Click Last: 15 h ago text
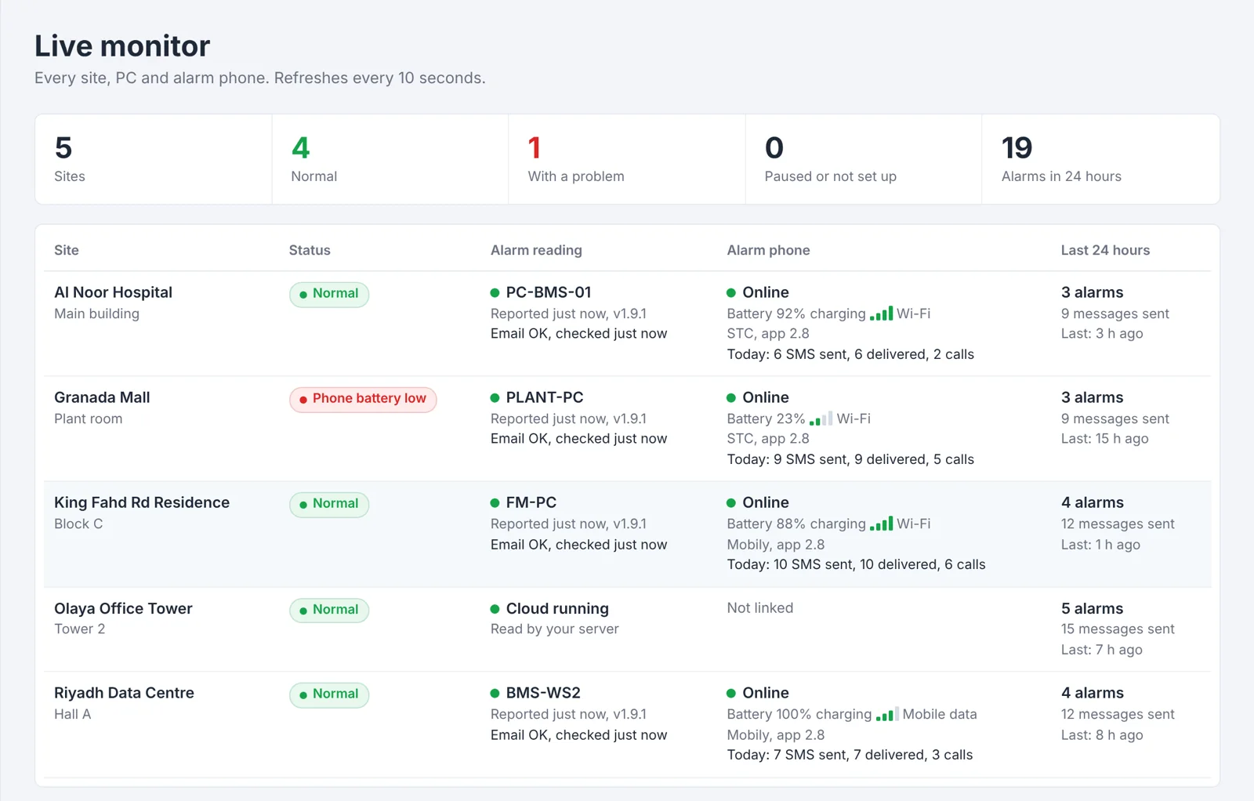Viewport: 1254px width, 801px height. click(1104, 438)
